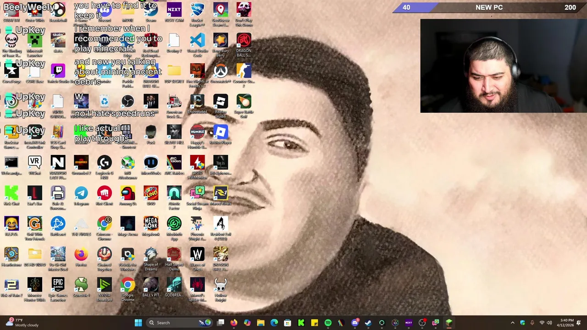Screen dimensions: 587x330
Task: Select the Rocket League desktop icon
Action: click(x=197, y=14)
